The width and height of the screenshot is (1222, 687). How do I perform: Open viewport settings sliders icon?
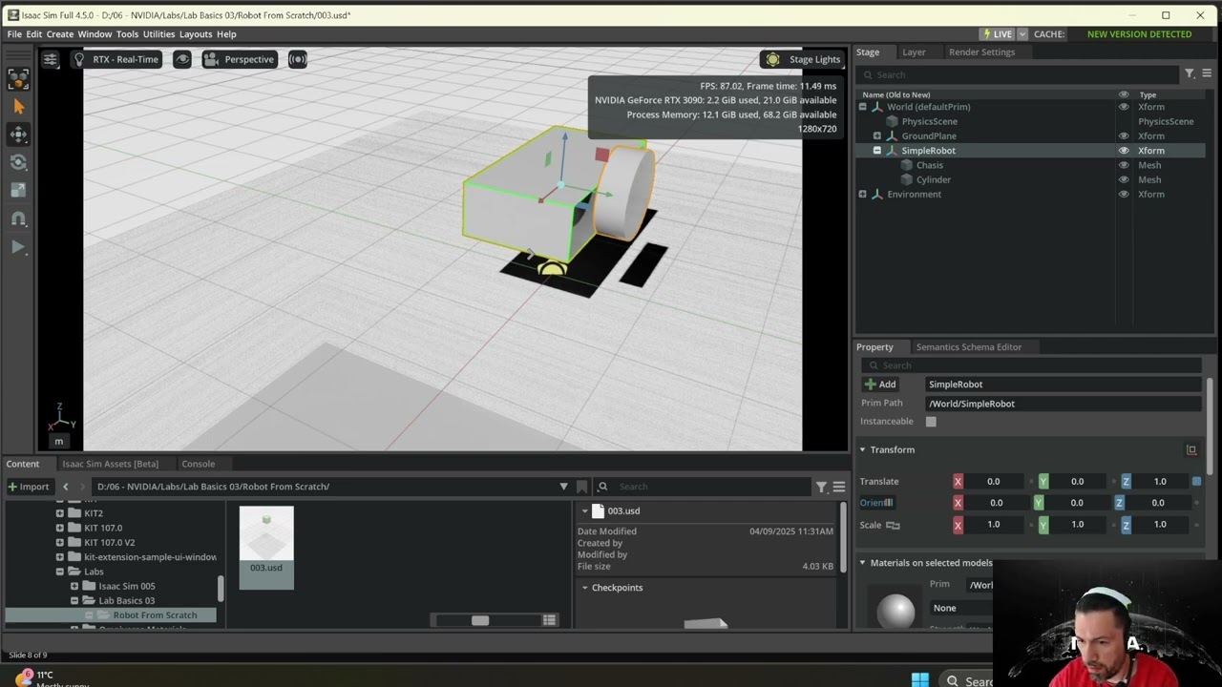[50, 59]
